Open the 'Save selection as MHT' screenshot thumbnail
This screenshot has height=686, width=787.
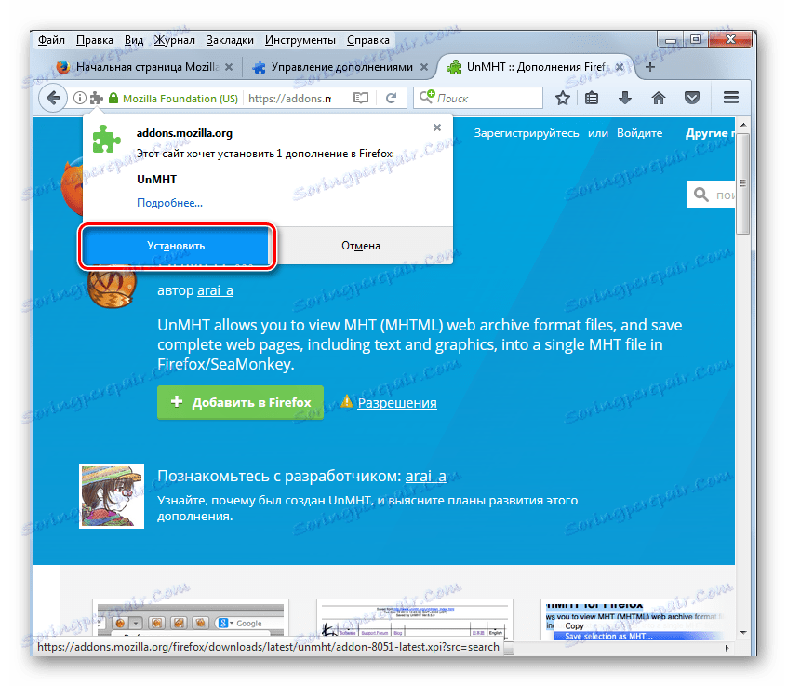(637, 619)
